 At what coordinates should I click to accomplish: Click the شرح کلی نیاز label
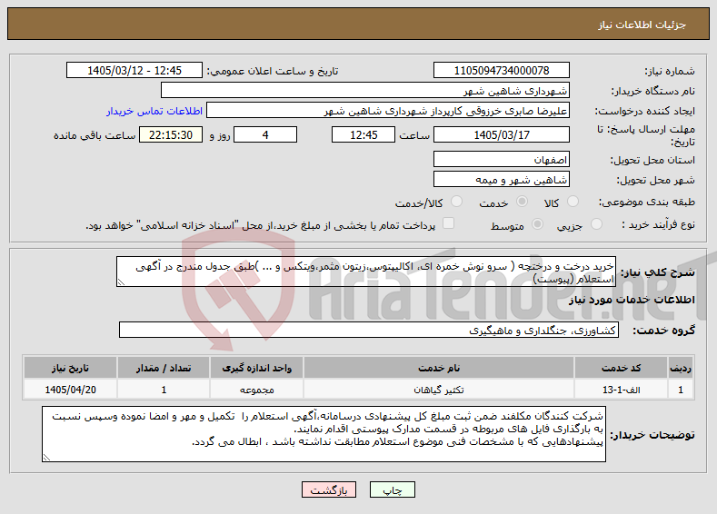657,272
